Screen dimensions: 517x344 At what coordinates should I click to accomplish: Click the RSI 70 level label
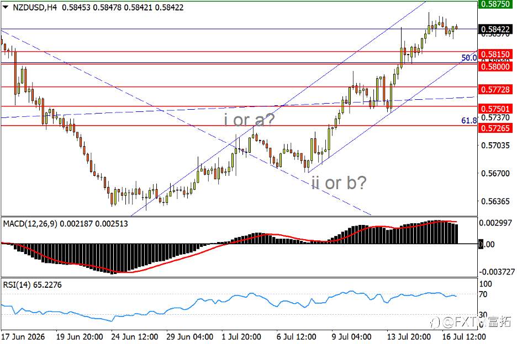(x=483, y=294)
